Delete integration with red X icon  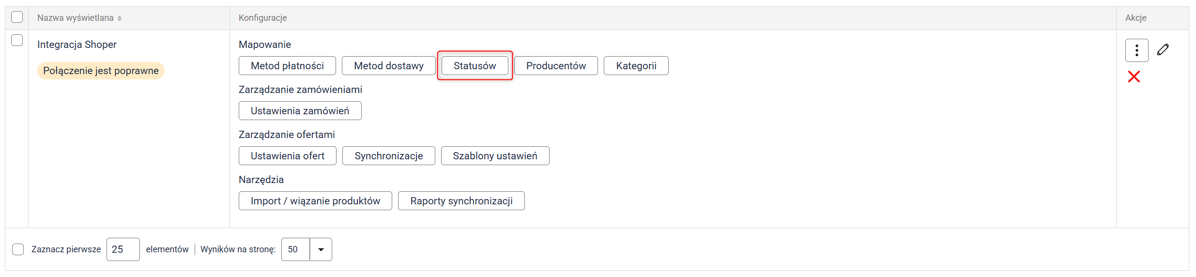[1134, 77]
